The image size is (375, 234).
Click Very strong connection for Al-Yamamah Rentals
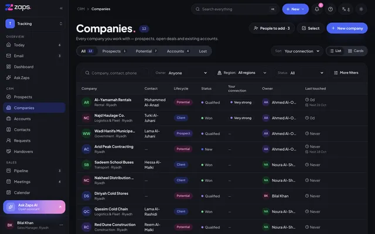tap(241, 102)
